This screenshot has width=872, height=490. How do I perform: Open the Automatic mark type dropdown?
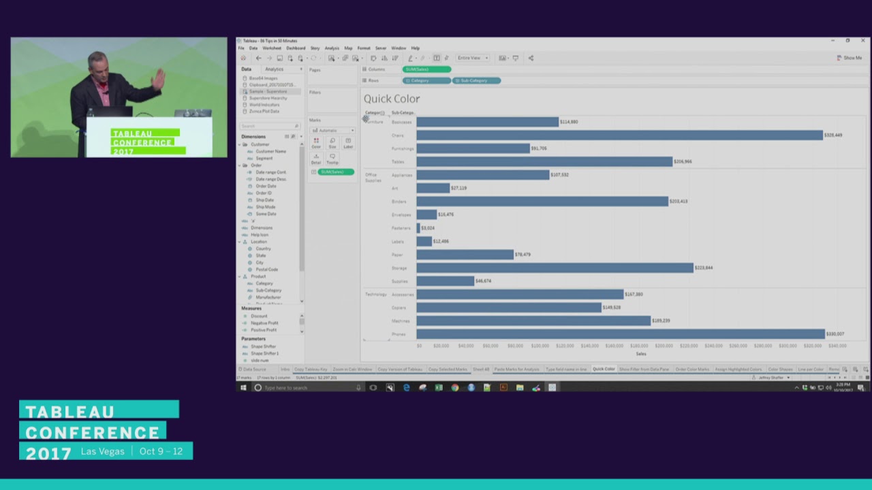[x=332, y=130]
